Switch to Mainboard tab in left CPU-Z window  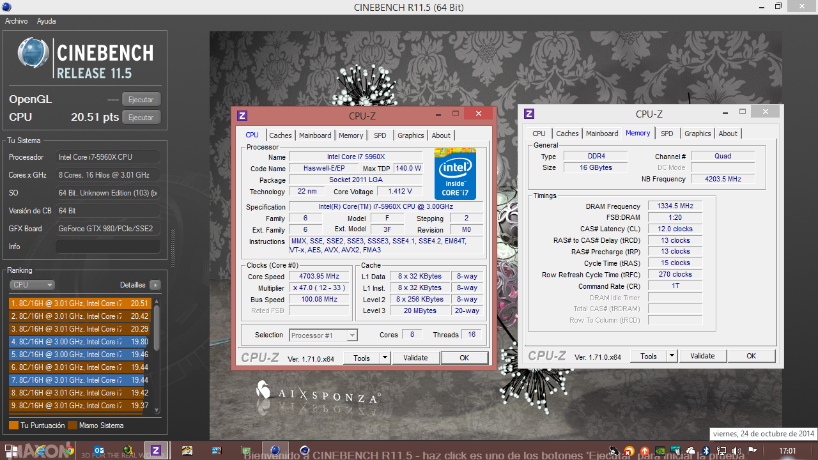click(x=315, y=135)
